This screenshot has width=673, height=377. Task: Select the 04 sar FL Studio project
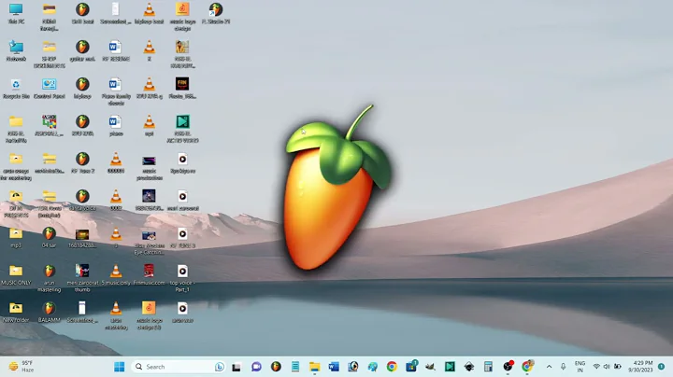(49, 238)
